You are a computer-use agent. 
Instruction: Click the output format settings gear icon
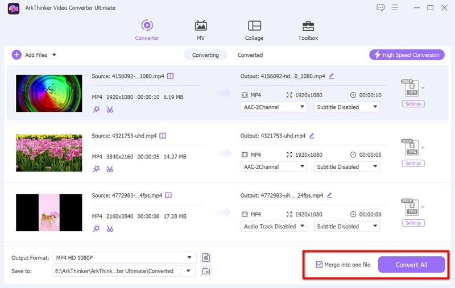coord(206,258)
